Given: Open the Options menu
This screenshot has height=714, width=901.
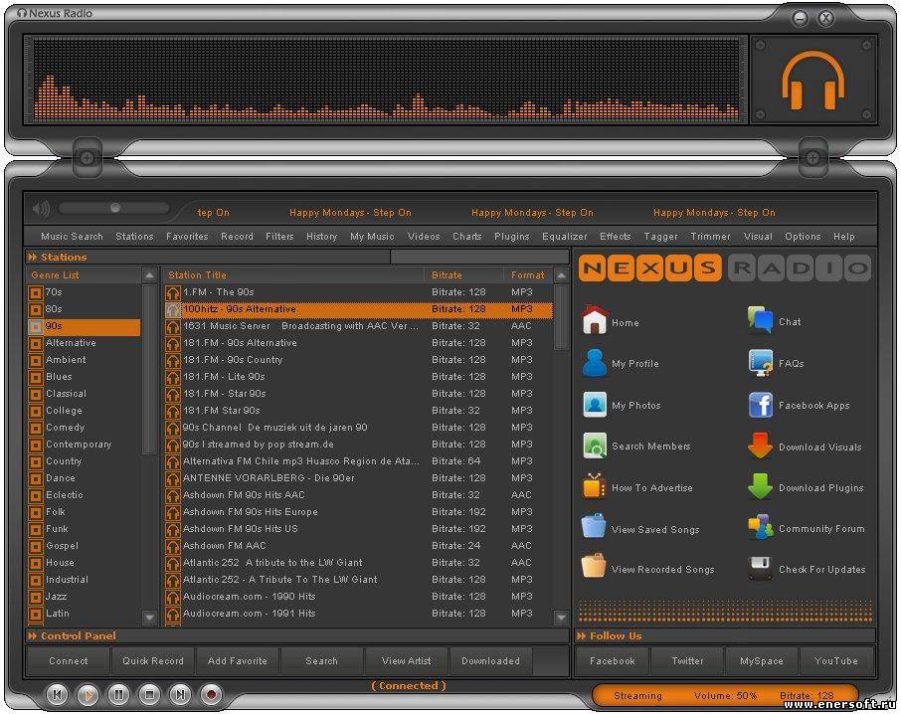Looking at the screenshot, I should pos(803,236).
